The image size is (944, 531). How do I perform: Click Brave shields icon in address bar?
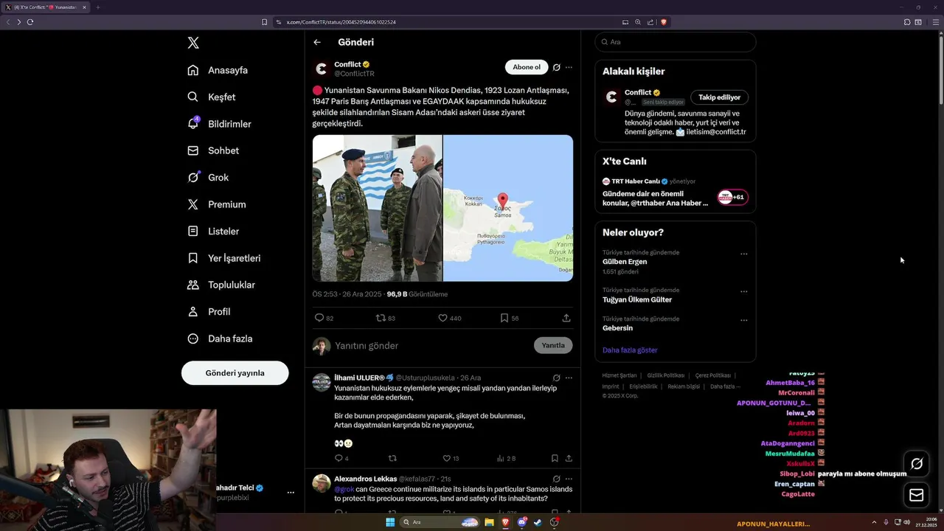tap(664, 22)
